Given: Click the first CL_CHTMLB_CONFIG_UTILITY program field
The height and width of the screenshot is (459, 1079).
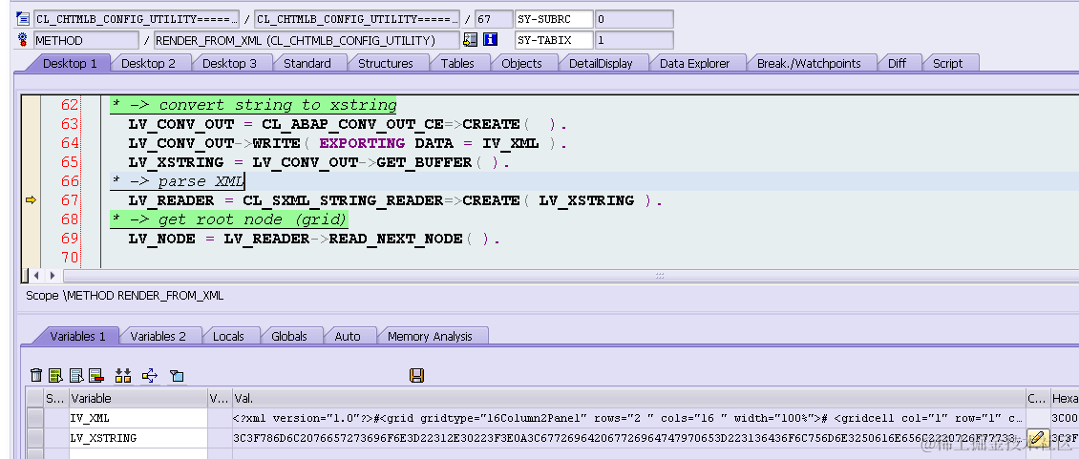Looking at the screenshot, I should [x=137, y=19].
